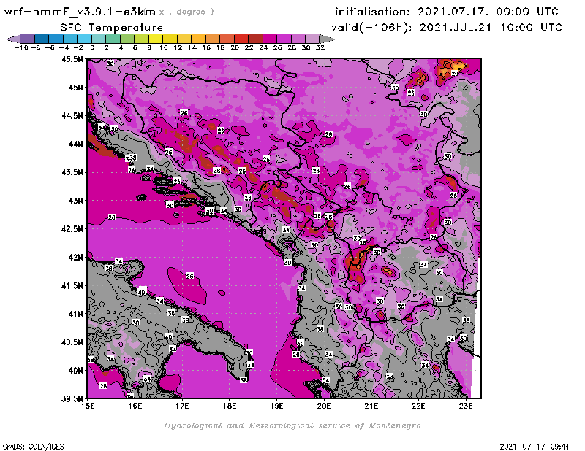This screenshot has height=451, width=585.
Task: Click the yellow 8 to 10 colorbar swatch
Action: tap(156, 39)
